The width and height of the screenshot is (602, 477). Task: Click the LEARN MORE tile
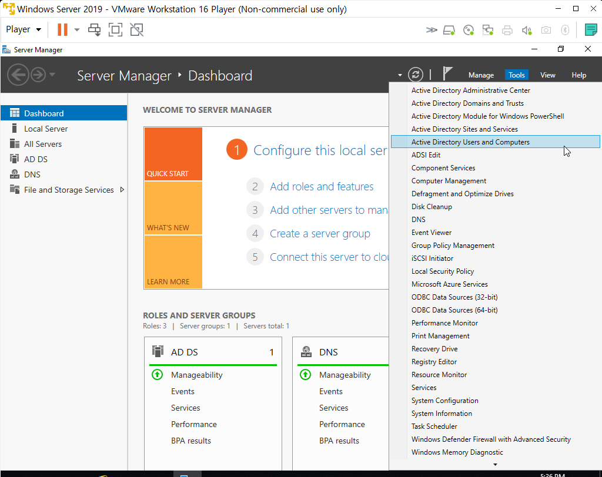173,262
